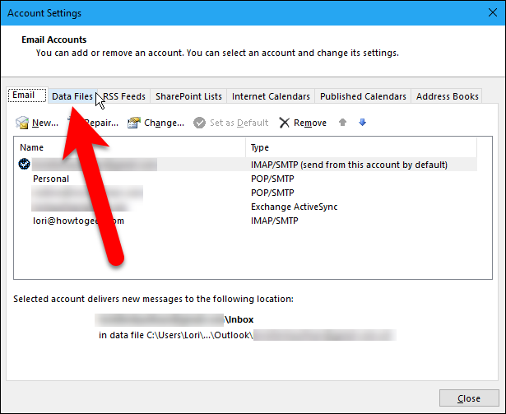
Task: Click the Change account icon
Action: 134,123
